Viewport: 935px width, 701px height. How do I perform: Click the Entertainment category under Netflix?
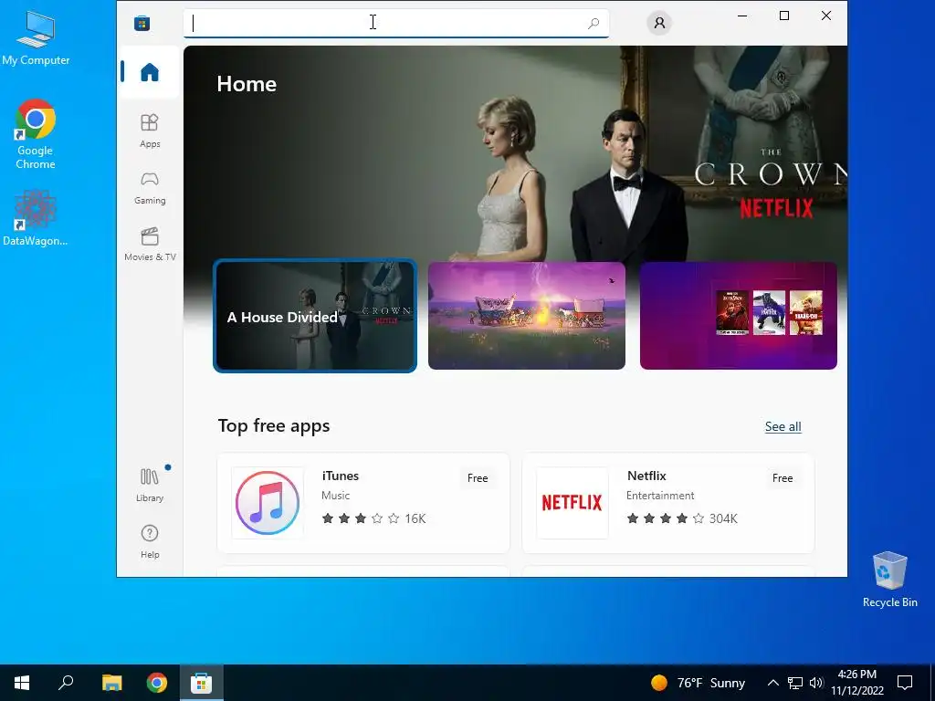pos(660,496)
